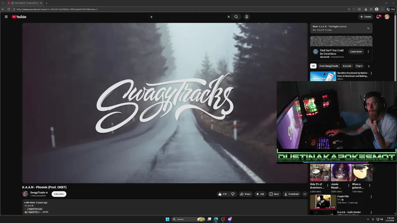This screenshot has width=397, height=223.
Task: Open Discord from the taskbar
Action: pyautogui.click(x=230, y=219)
